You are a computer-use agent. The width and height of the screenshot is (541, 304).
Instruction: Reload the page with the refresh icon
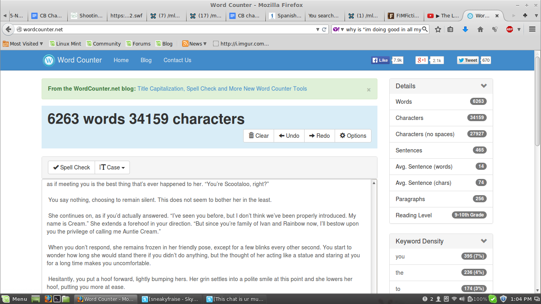coord(324,29)
